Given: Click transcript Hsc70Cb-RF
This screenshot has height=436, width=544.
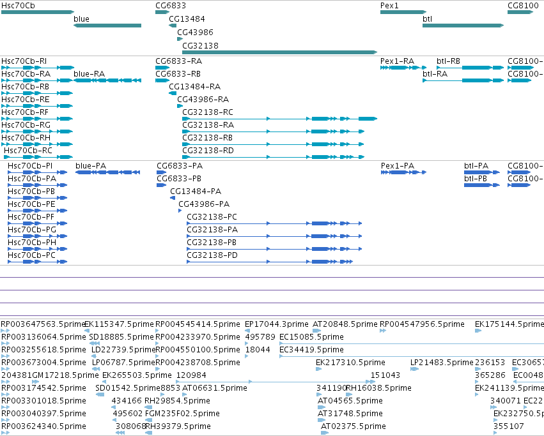Looking at the screenshot, I should click(25, 112).
